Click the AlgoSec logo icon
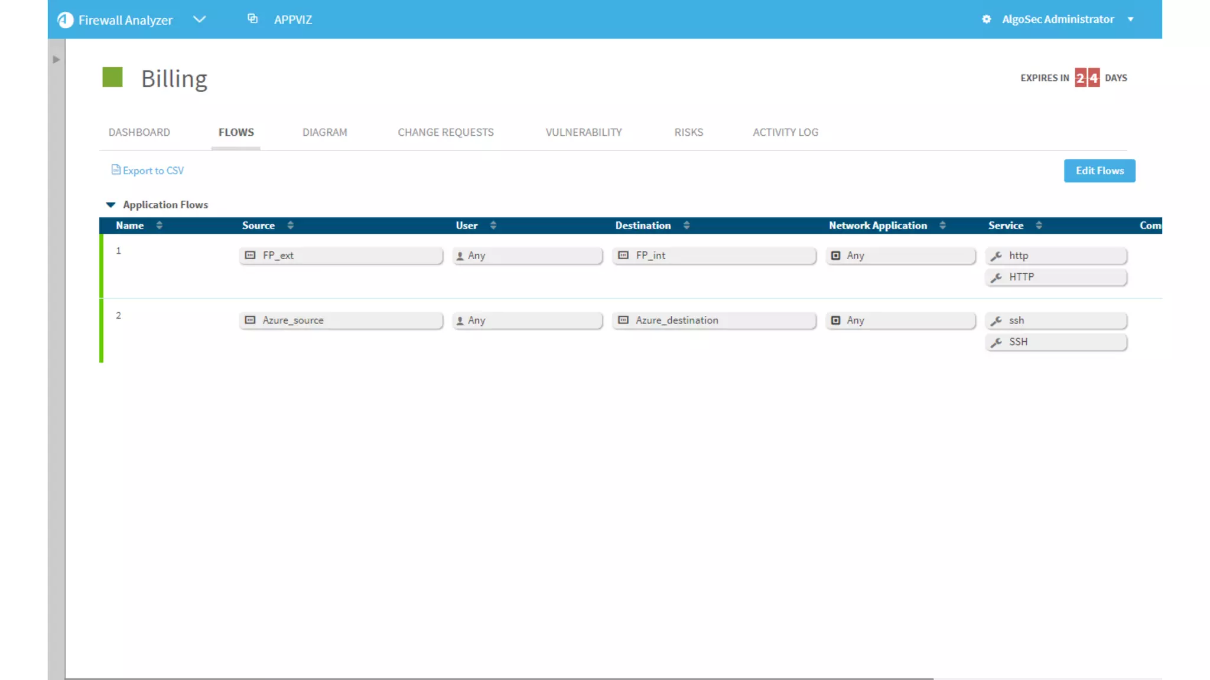Screen dimensions: 1210x680 point(66,20)
